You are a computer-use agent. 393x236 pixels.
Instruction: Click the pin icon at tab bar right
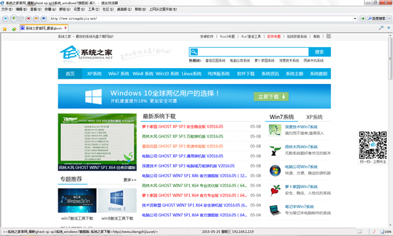(x=381, y=28)
